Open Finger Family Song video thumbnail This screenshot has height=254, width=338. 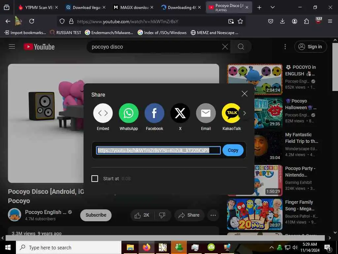[x=255, y=214]
